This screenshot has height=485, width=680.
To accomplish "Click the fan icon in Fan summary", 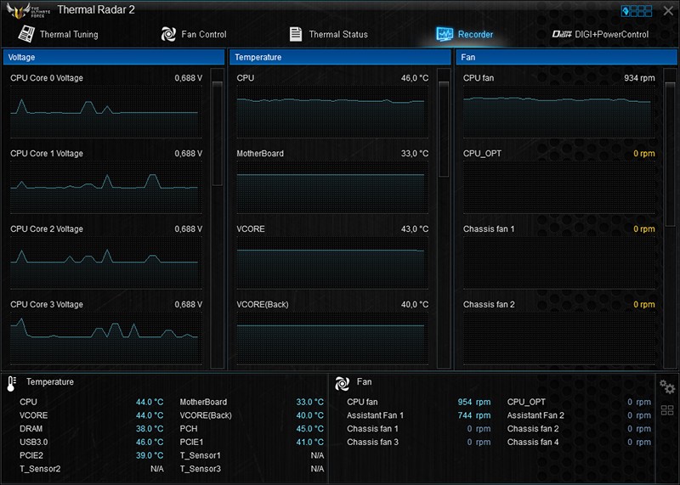I will coord(343,383).
